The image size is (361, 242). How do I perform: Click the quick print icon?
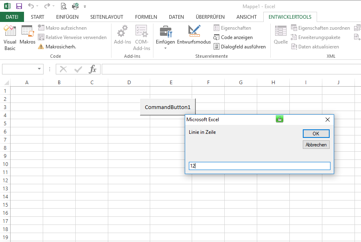[x=75, y=6]
